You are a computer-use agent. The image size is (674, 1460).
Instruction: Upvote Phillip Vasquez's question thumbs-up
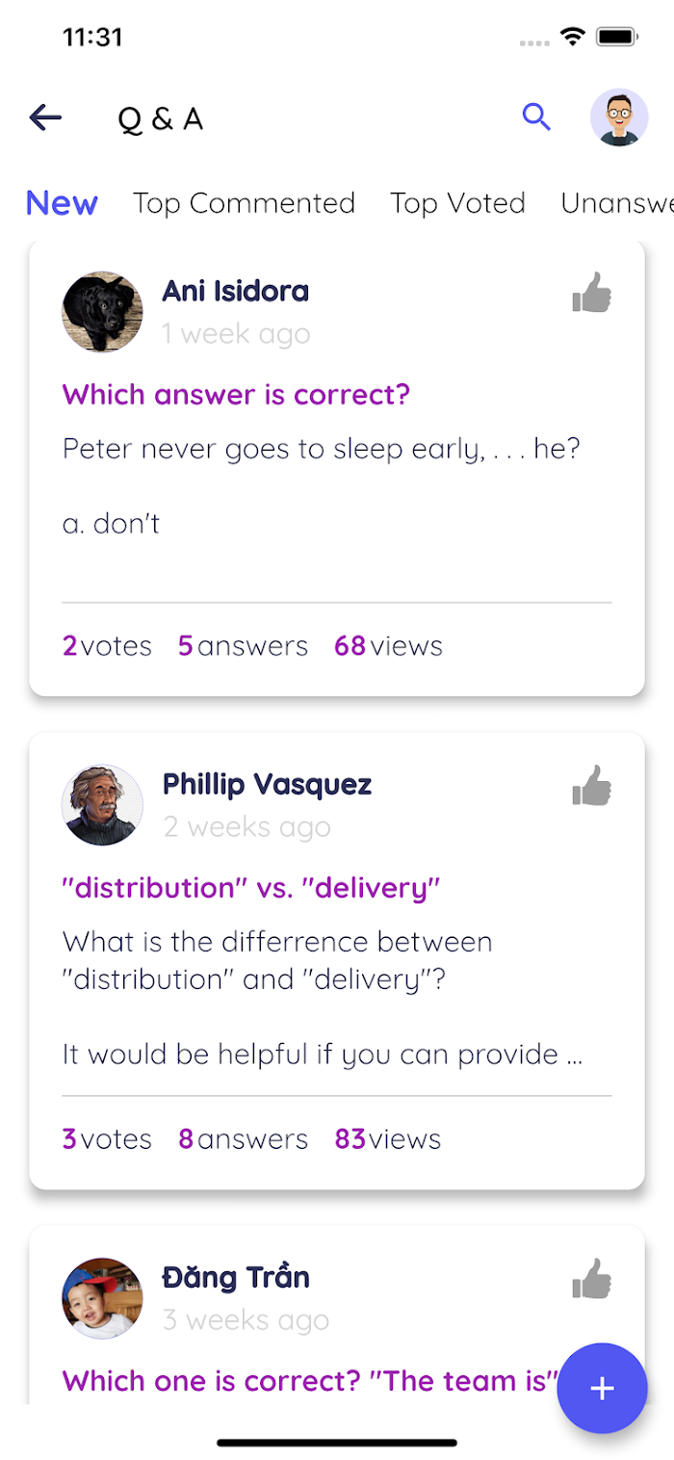click(592, 785)
